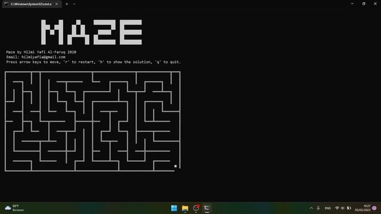Open the weather widget in the taskbar
The width and height of the screenshot is (381, 214).
point(14,208)
